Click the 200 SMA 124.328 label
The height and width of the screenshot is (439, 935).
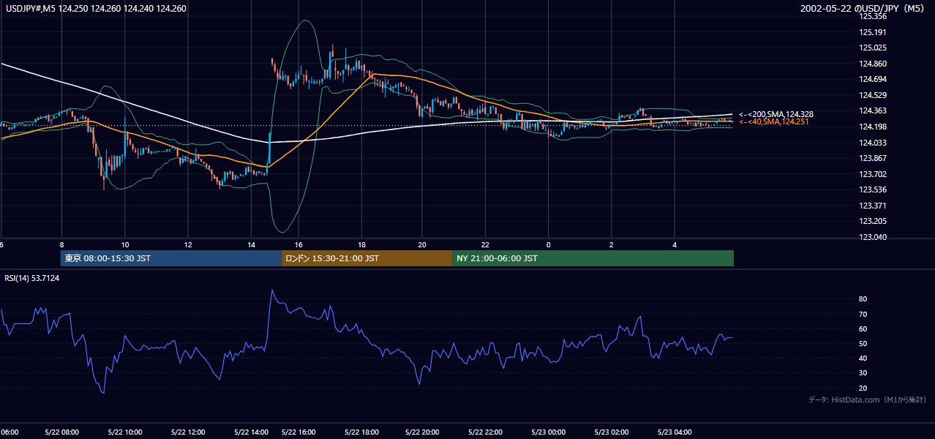coord(776,114)
